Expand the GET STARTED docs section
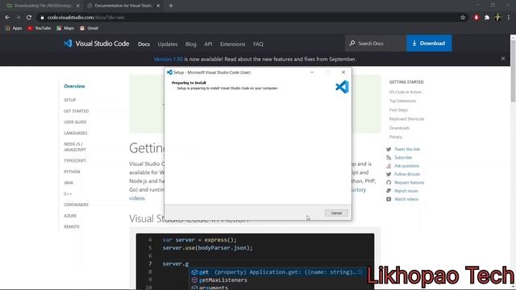The width and height of the screenshot is (516, 290). pyautogui.click(x=77, y=111)
